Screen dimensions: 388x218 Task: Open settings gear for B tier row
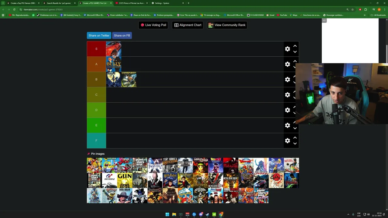[287, 79]
